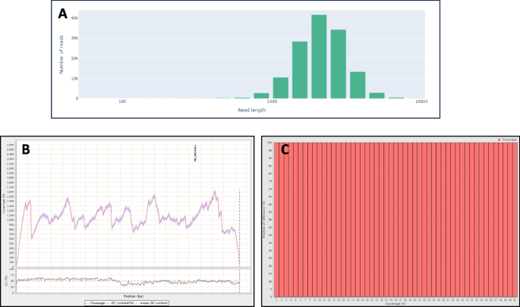Click the 'Coverage (X)' x-axis title in chart C
This screenshot has width=520, height=307.
396,304
